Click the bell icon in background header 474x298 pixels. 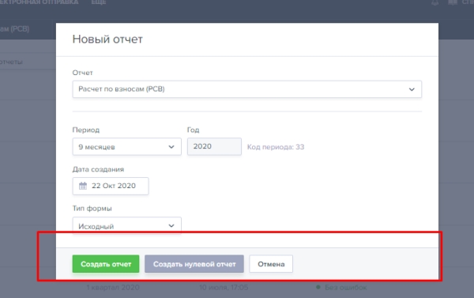[x=435, y=2]
